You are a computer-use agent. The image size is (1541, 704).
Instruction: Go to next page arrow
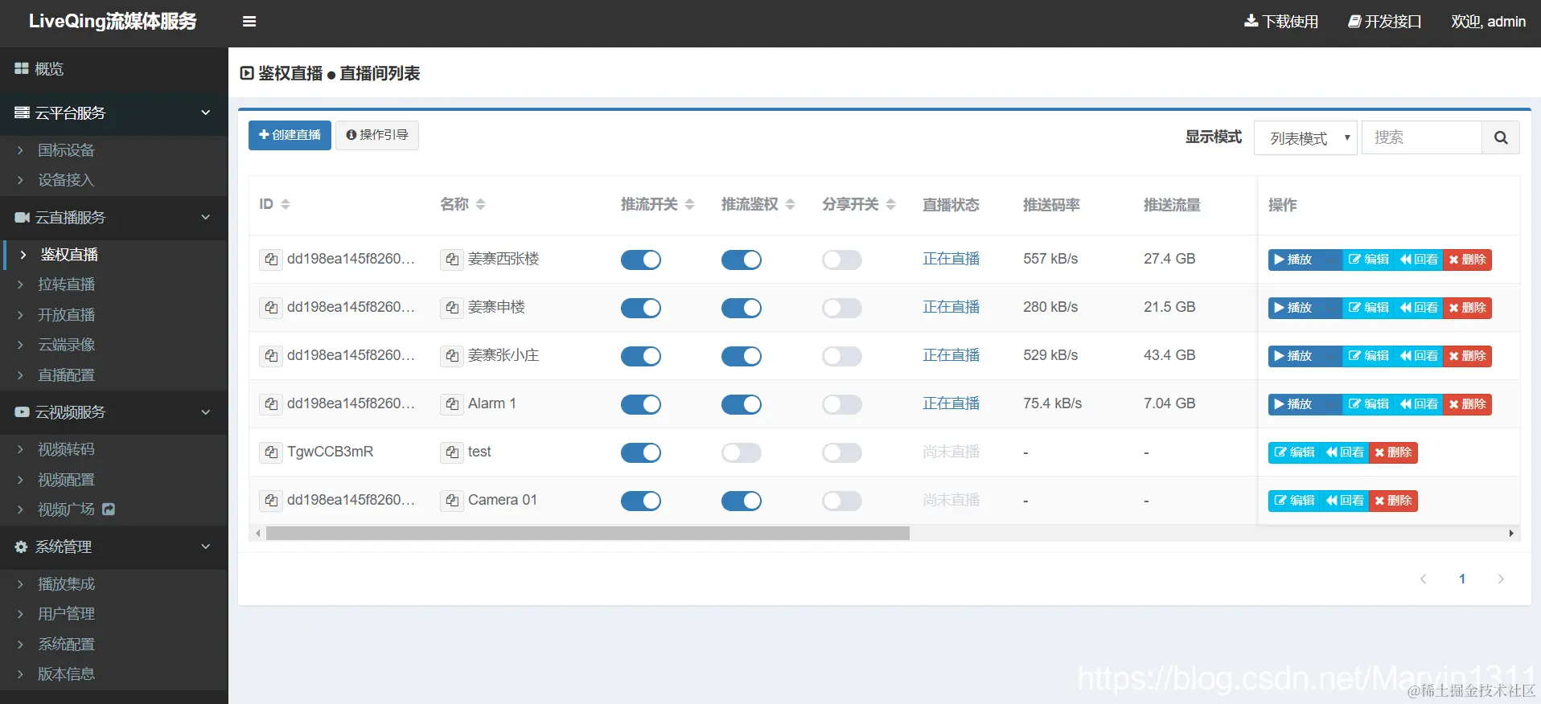tap(1500, 579)
